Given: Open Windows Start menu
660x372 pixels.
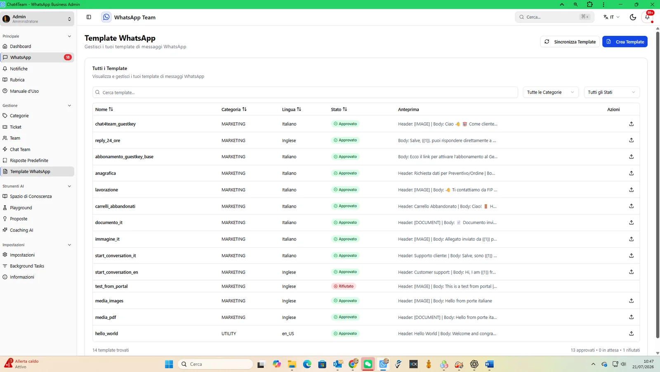Looking at the screenshot, I should click(169, 364).
